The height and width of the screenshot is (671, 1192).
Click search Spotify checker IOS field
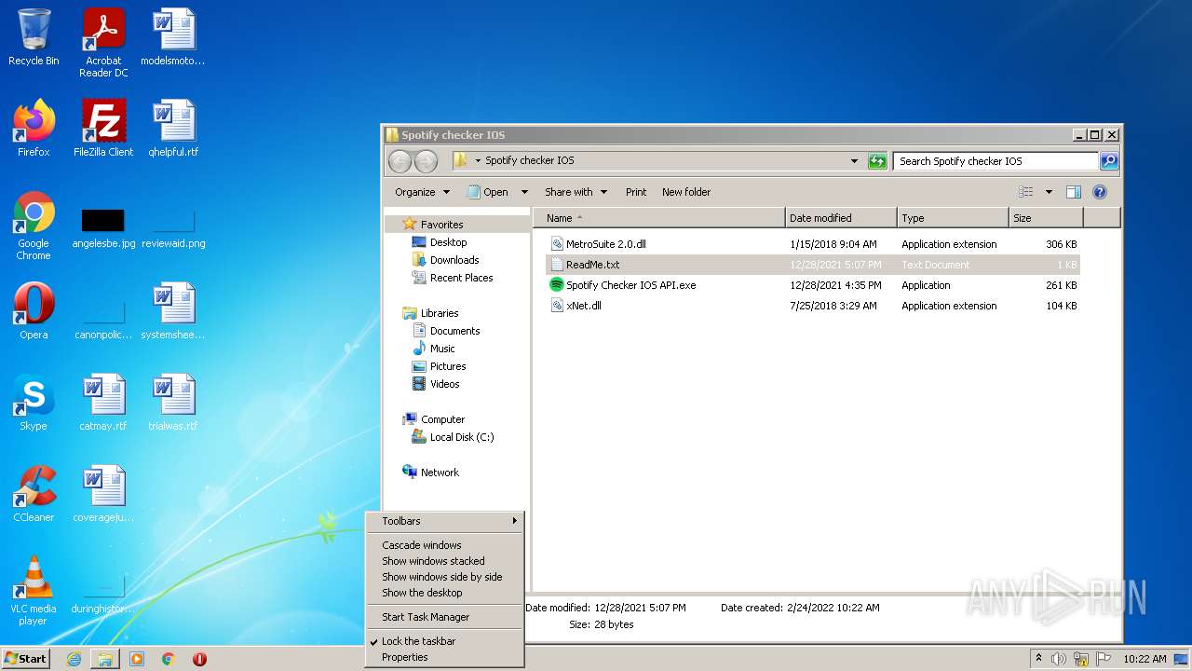click(x=996, y=161)
